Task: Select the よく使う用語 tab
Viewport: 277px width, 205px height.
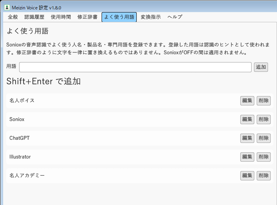Action: [119, 17]
